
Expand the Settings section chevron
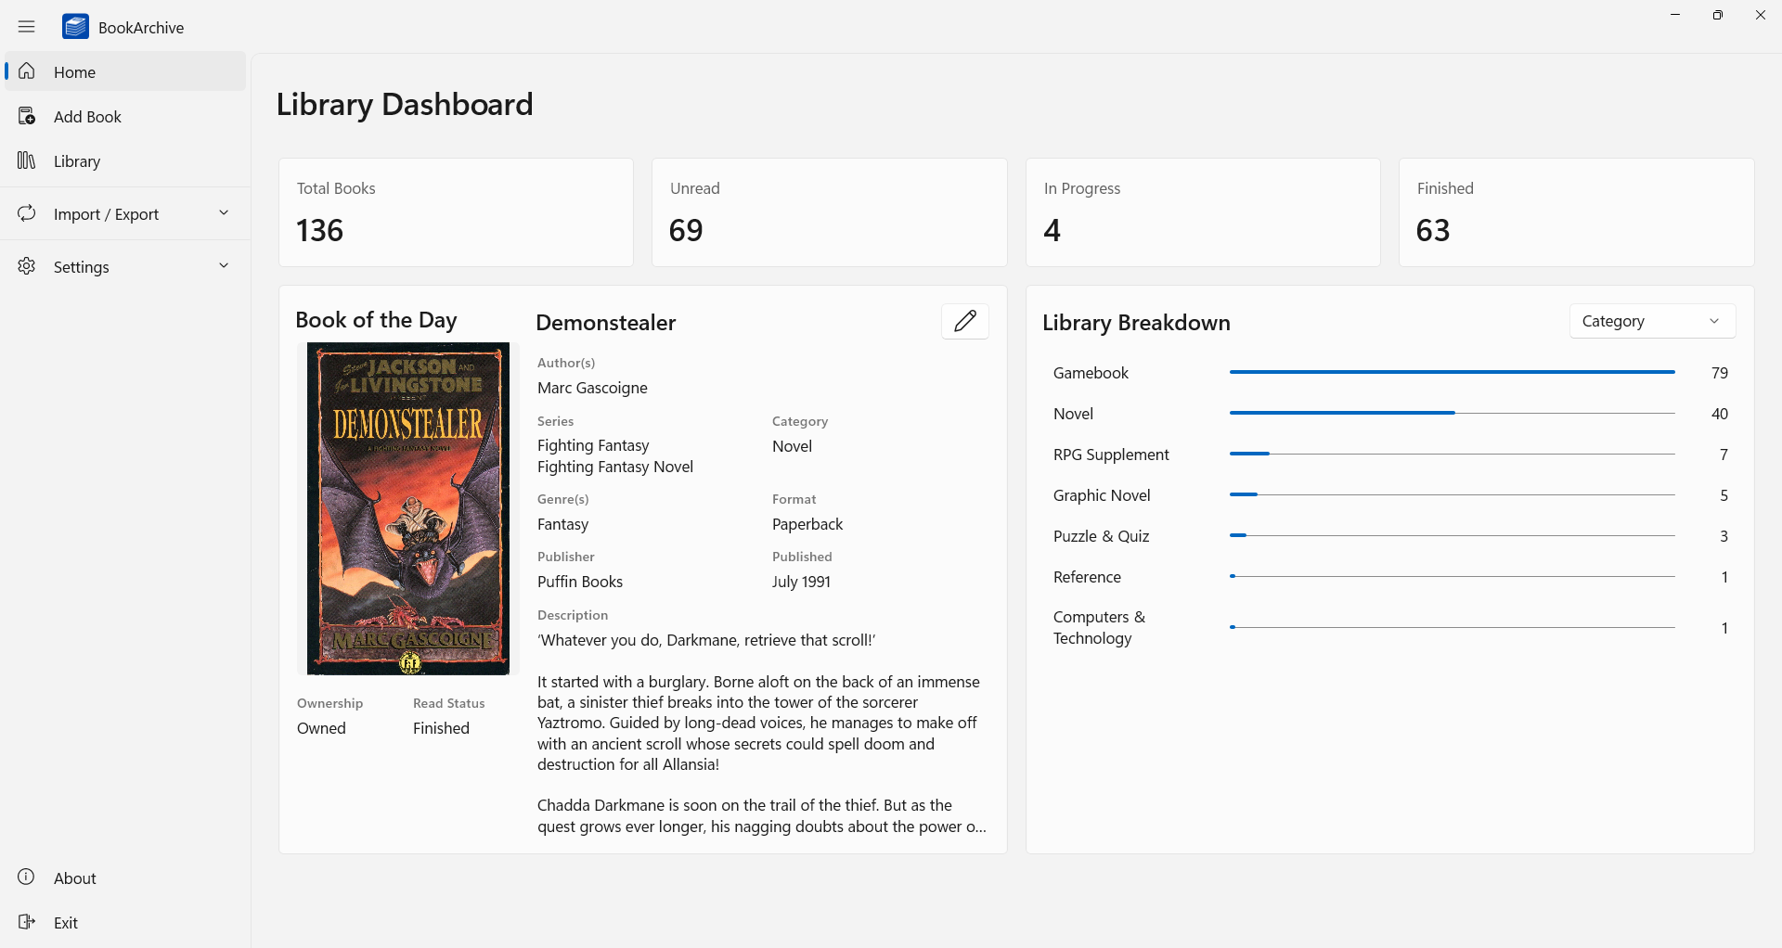click(x=224, y=266)
